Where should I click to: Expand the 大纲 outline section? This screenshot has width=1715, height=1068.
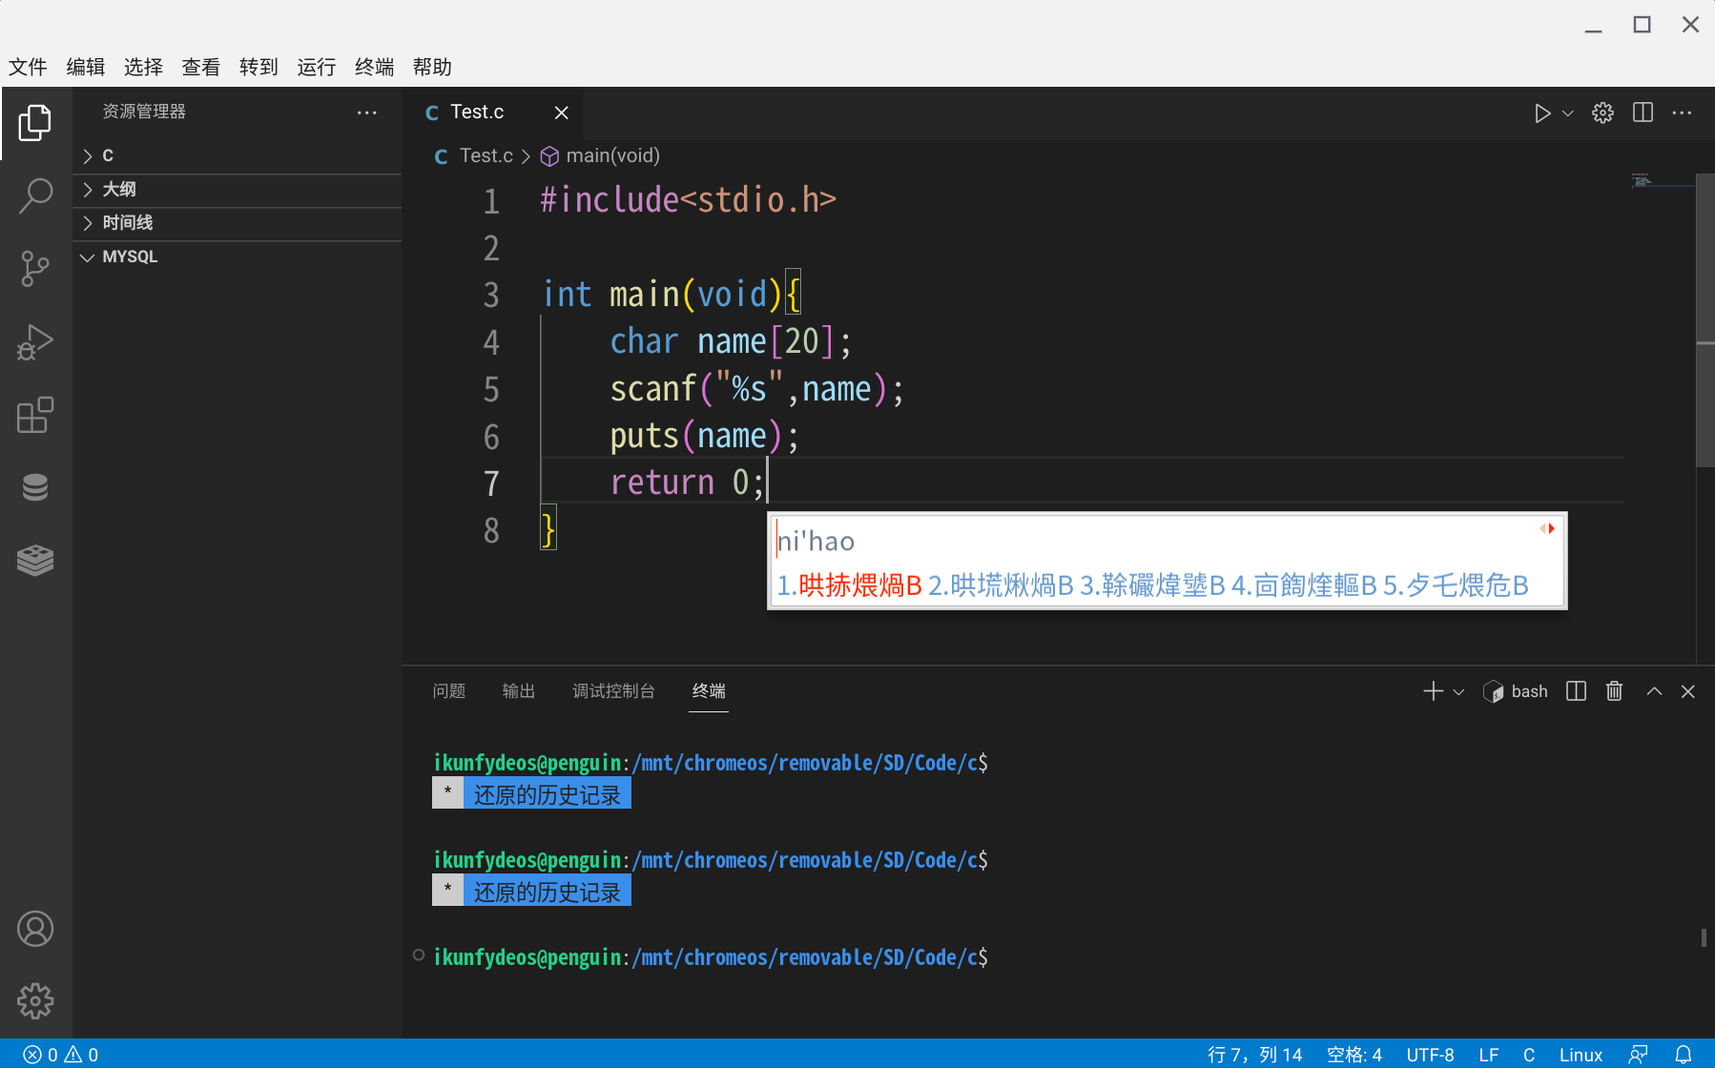(x=119, y=190)
